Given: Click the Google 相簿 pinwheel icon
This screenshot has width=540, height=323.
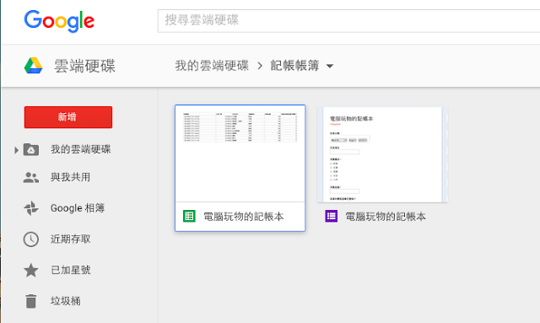Looking at the screenshot, I should point(31,208).
